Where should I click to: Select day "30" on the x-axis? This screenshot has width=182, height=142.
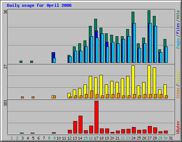165,138
